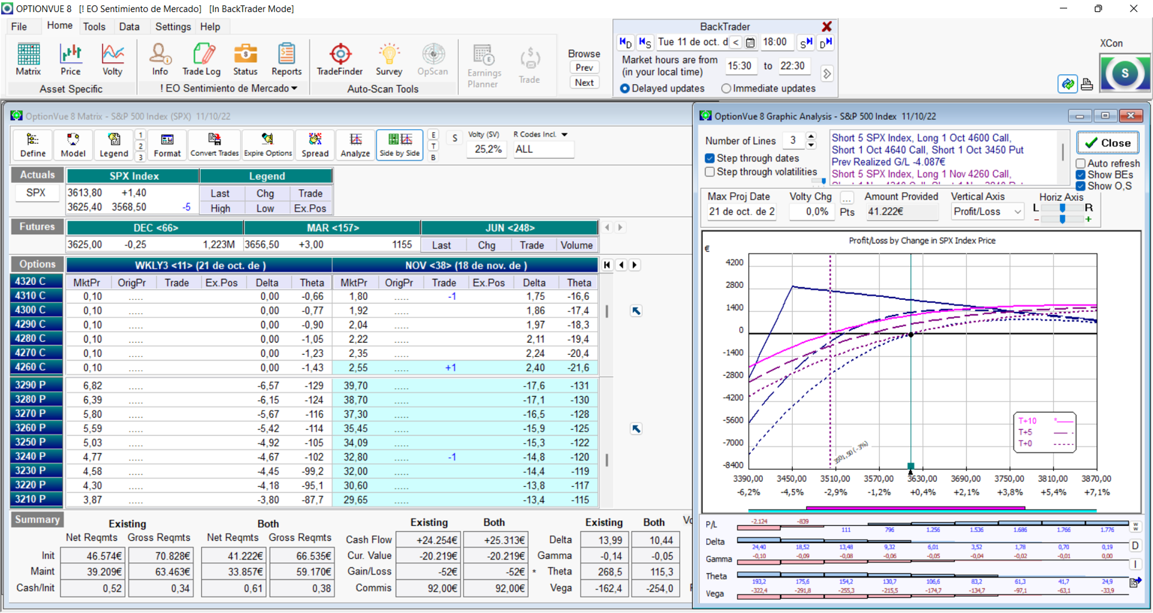Open the Data menu

click(129, 27)
